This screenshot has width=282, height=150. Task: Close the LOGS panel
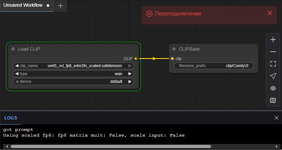coord(276,118)
